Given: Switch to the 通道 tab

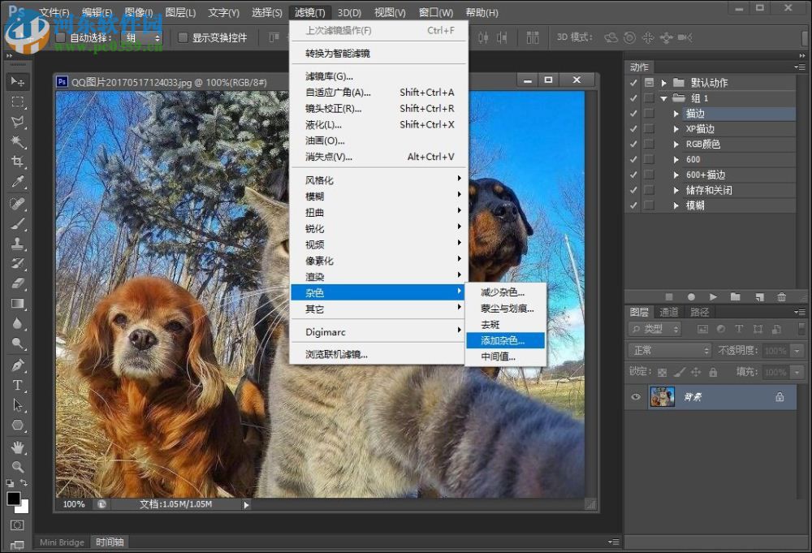Looking at the screenshot, I should click(669, 312).
